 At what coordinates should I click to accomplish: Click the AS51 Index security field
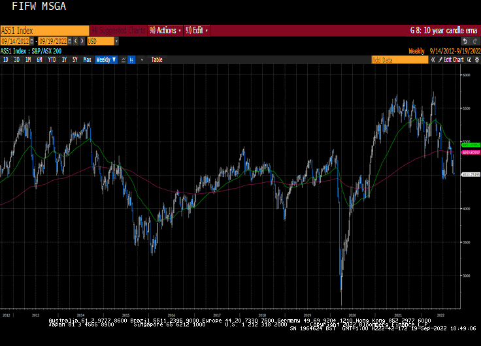click(x=44, y=31)
